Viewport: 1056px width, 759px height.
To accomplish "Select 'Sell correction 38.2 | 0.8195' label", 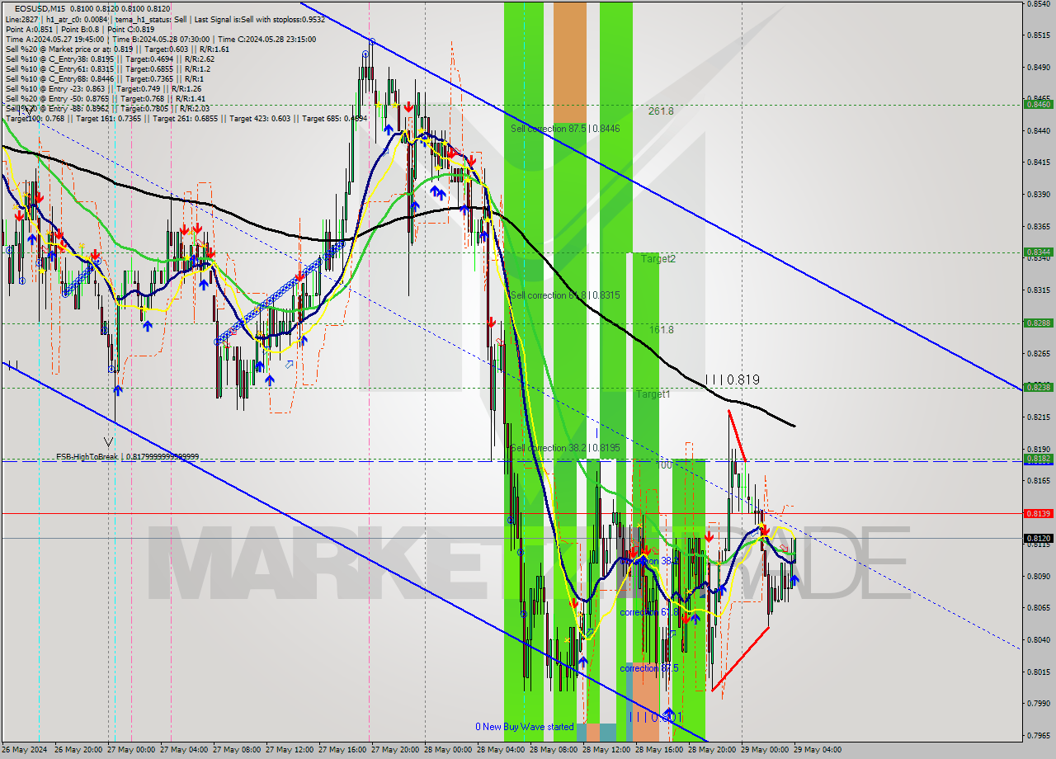I will (x=565, y=448).
